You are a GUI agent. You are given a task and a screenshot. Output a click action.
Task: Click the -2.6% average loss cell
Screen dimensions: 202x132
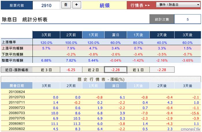[115, 54]
